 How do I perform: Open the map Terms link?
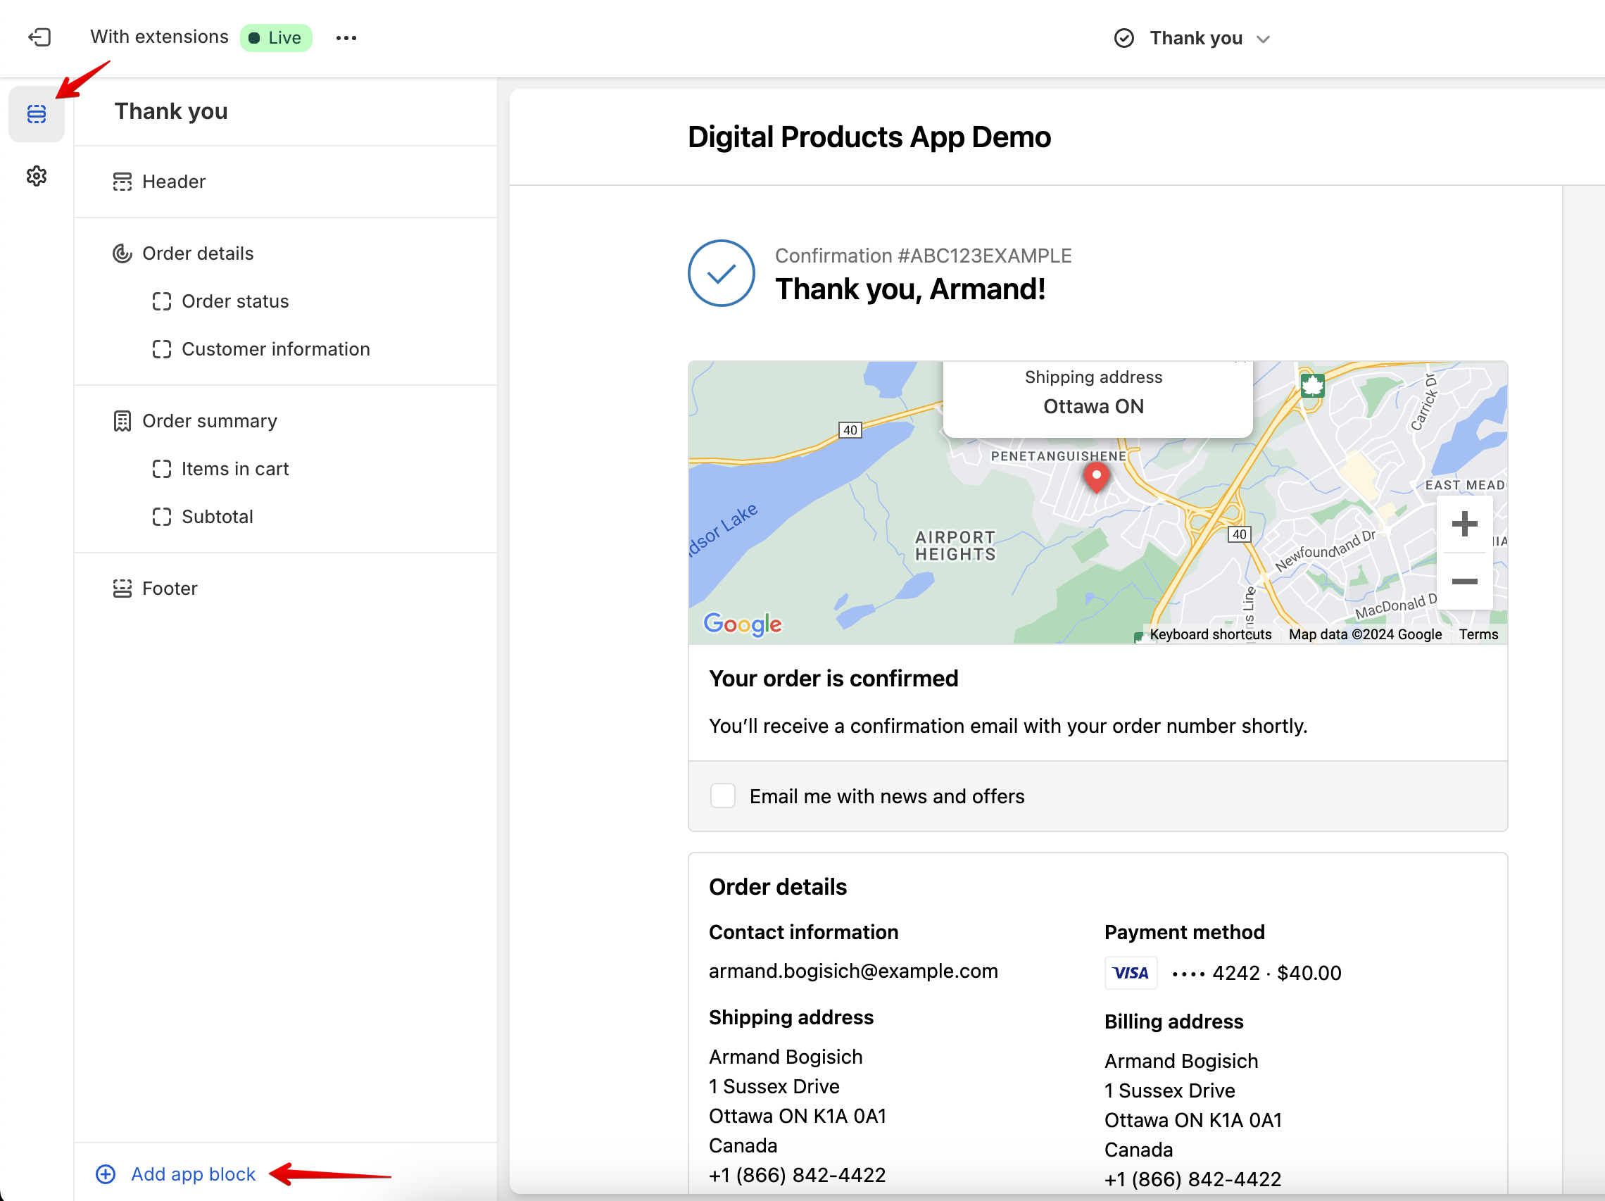pyautogui.click(x=1478, y=634)
